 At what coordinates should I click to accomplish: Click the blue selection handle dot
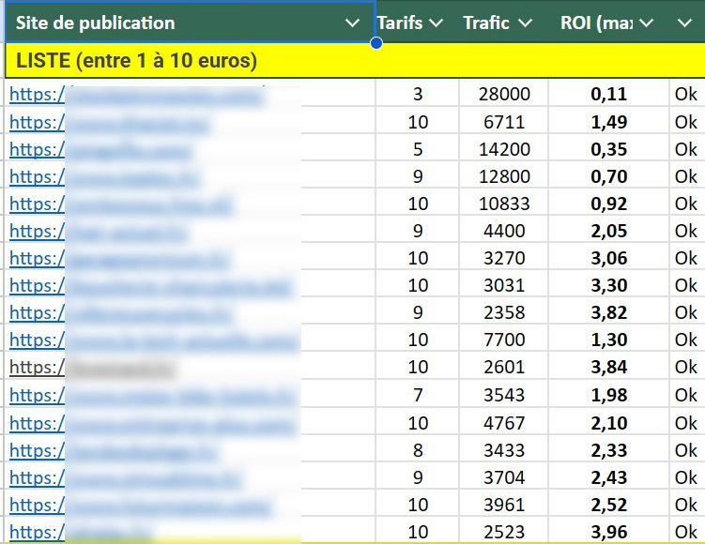[376, 42]
